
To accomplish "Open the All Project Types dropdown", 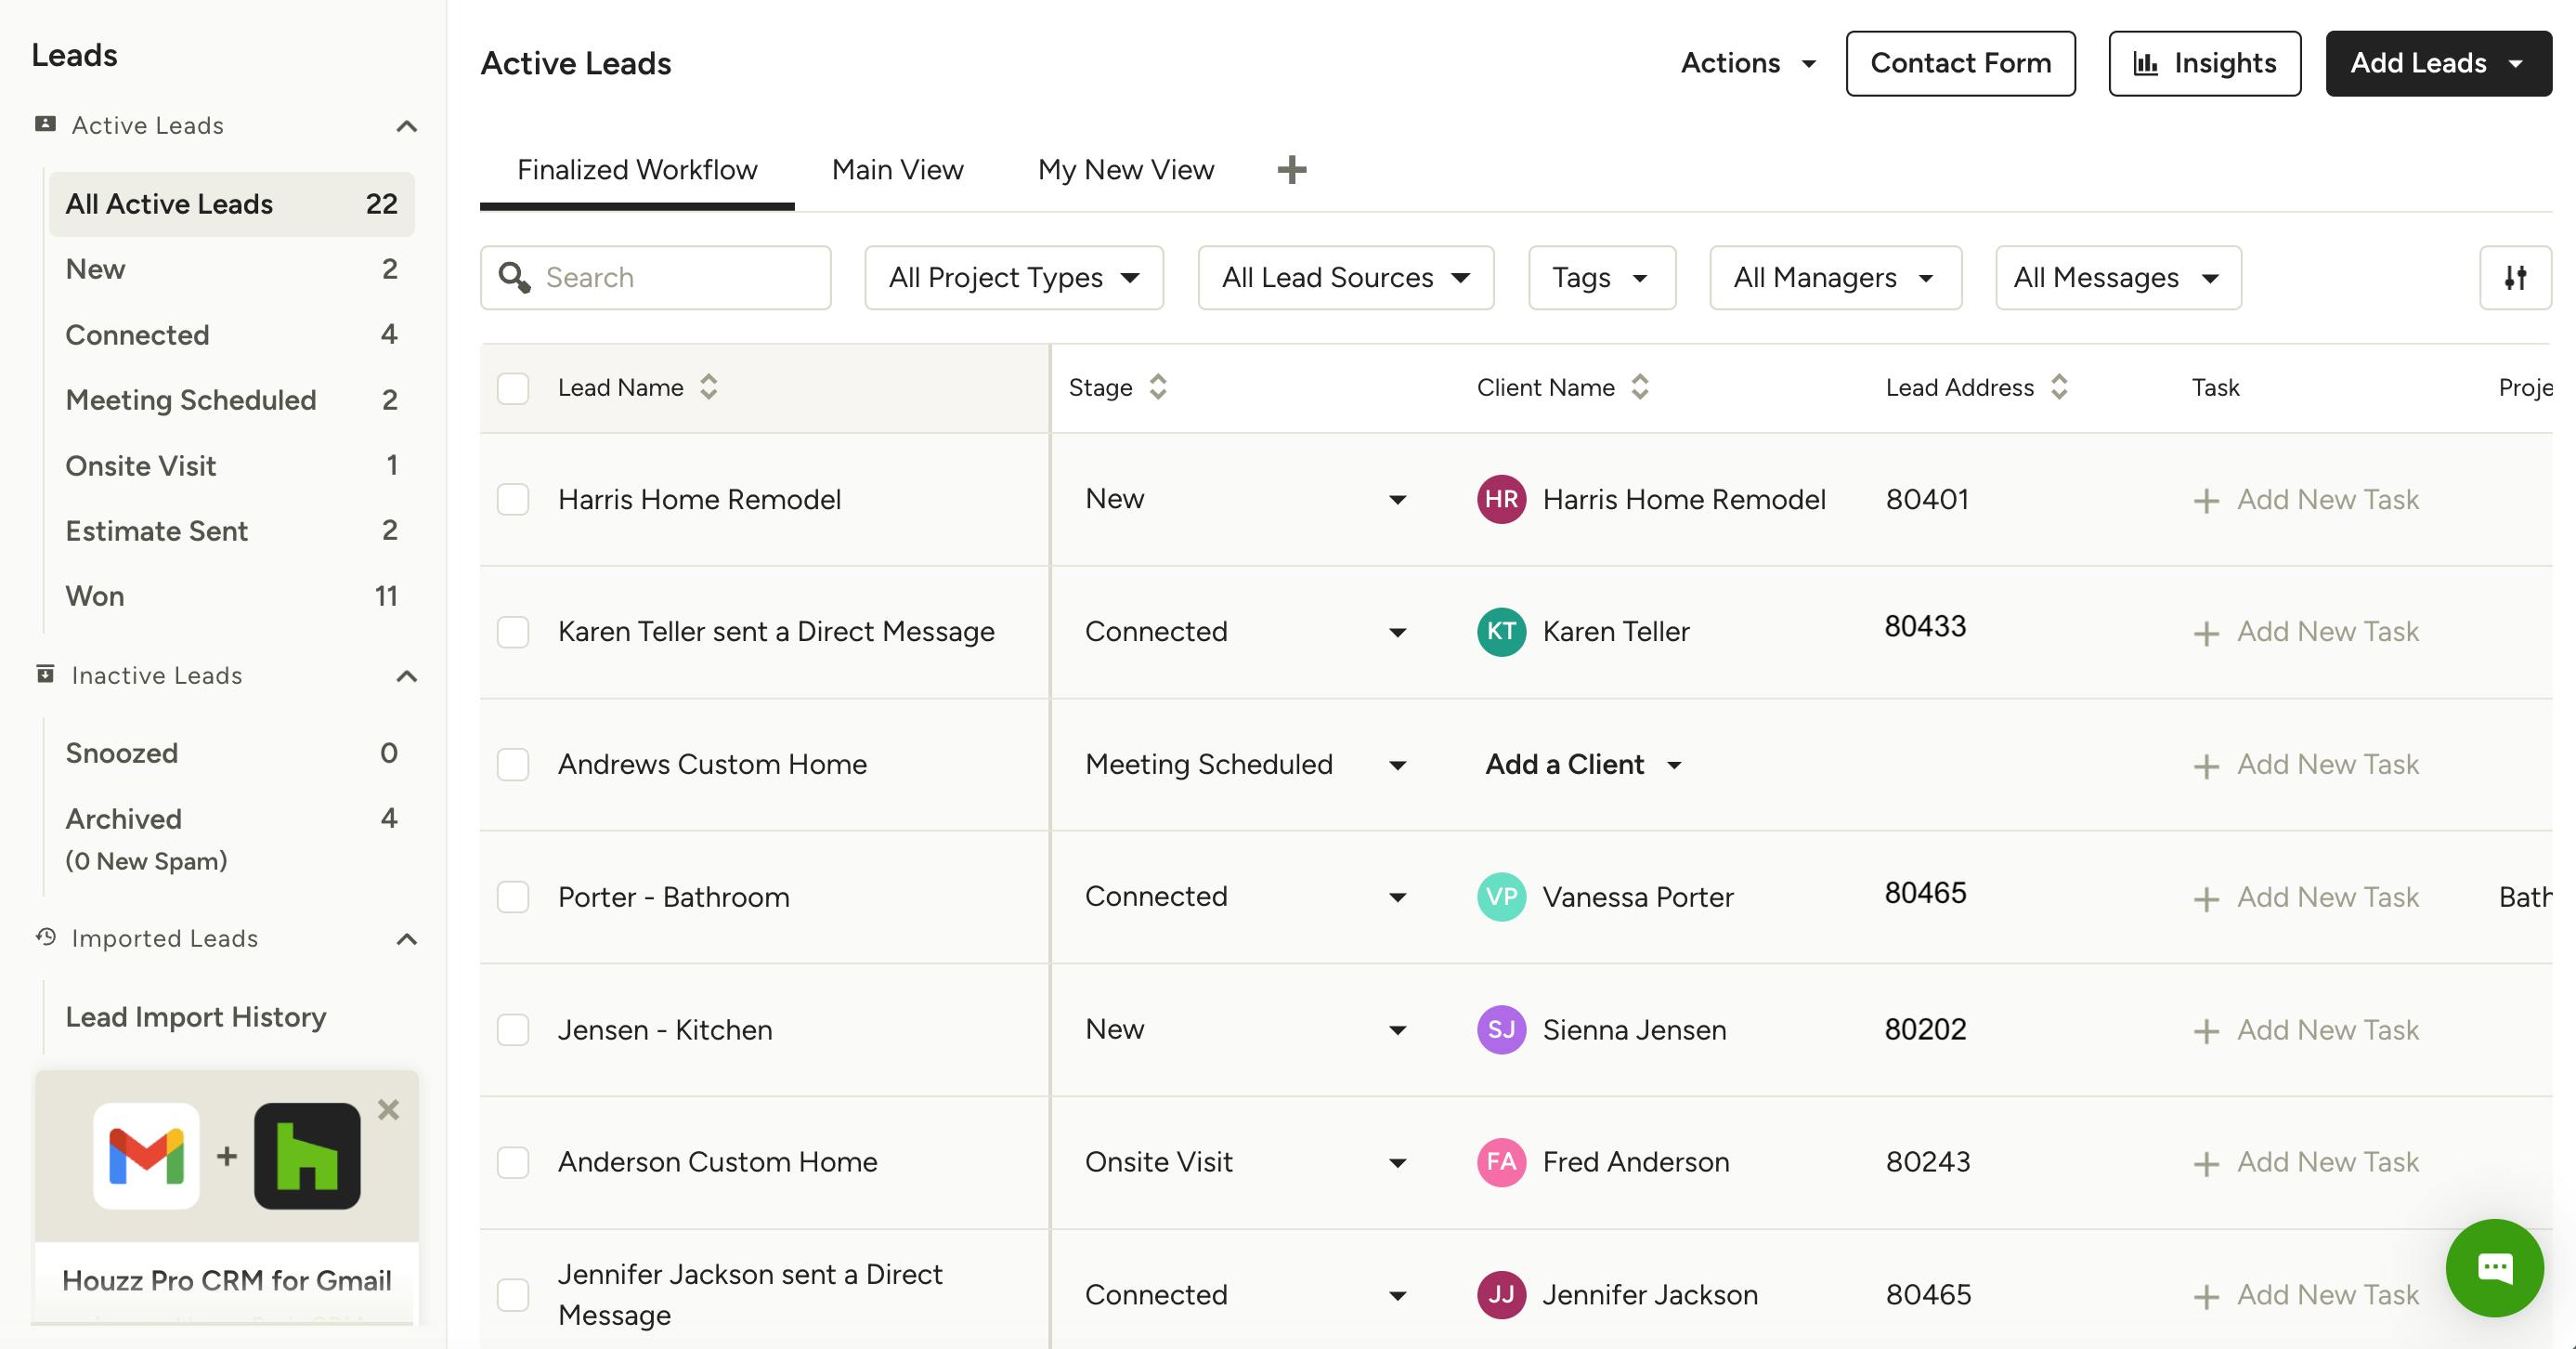I will click(1013, 277).
